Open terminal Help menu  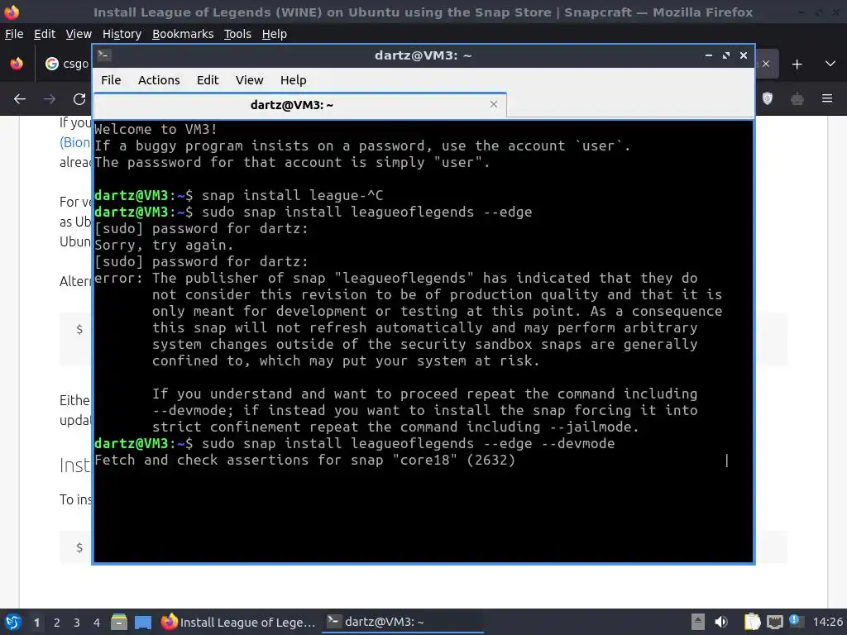coord(293,80)
